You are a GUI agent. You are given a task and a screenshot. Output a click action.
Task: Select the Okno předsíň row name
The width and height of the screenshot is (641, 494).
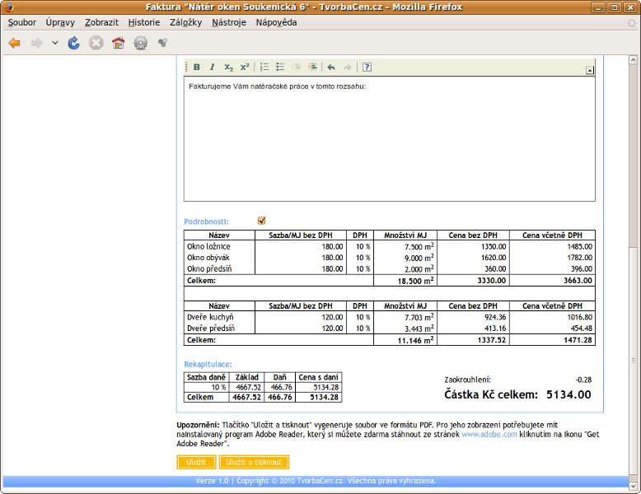click(x=209, y=268)
